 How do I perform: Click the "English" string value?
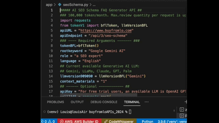[91, 61]
